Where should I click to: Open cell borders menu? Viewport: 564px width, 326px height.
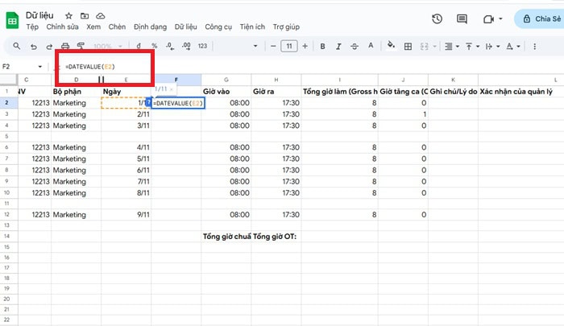click(408, 47)
